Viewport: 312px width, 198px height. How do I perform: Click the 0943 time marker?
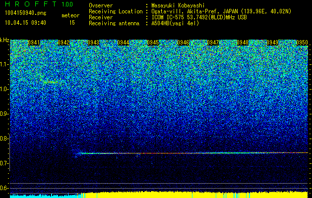(93, 43)
